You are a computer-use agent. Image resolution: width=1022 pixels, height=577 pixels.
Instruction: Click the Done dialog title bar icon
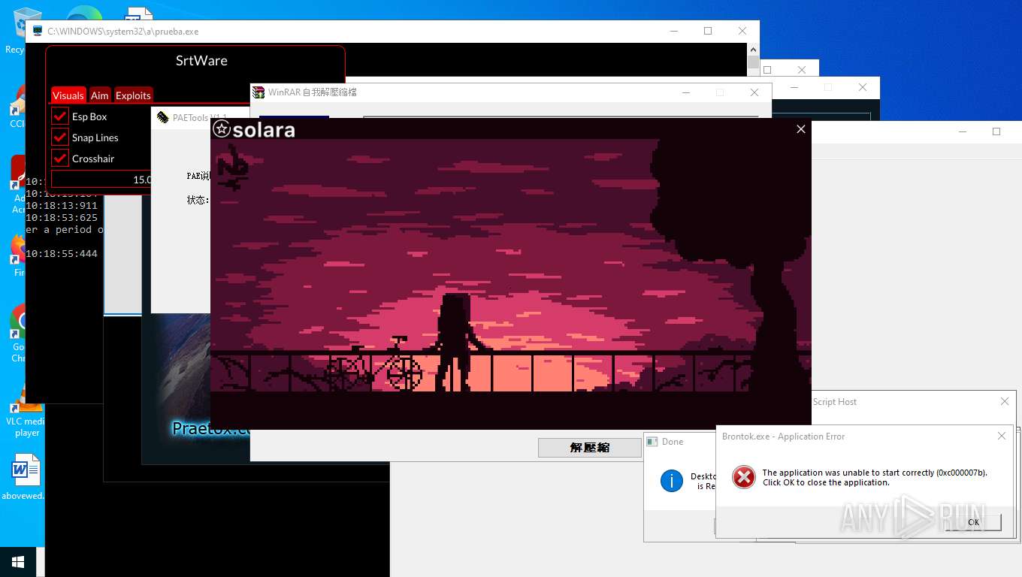pyautogui.click(x=652, y=442)
